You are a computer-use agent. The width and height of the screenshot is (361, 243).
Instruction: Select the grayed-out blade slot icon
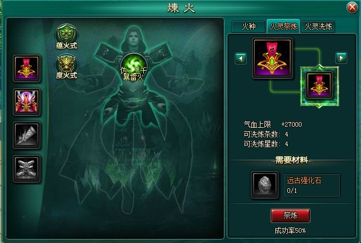pos(26,135)
